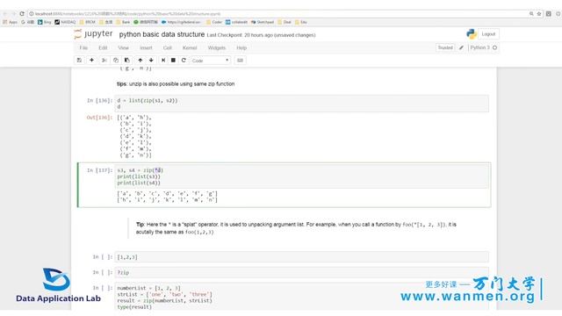The width and height of the screenshot is (562, 316).
Task: Open the Kernel menu
Action: coord(190,47)
